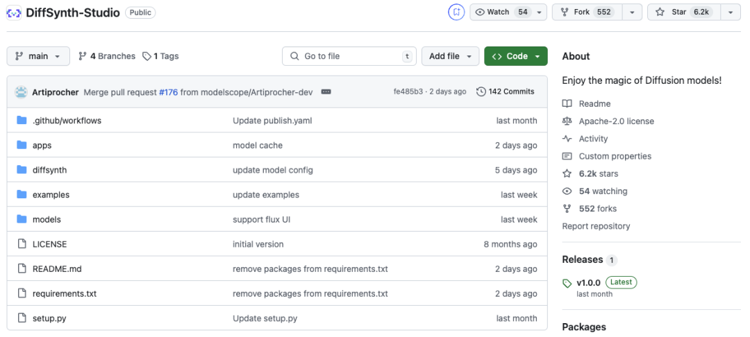The height and width of the screenshot is (337, 750).
Task: Open the 'Update publish.yaml' commit message
Action: pos(272,121)
